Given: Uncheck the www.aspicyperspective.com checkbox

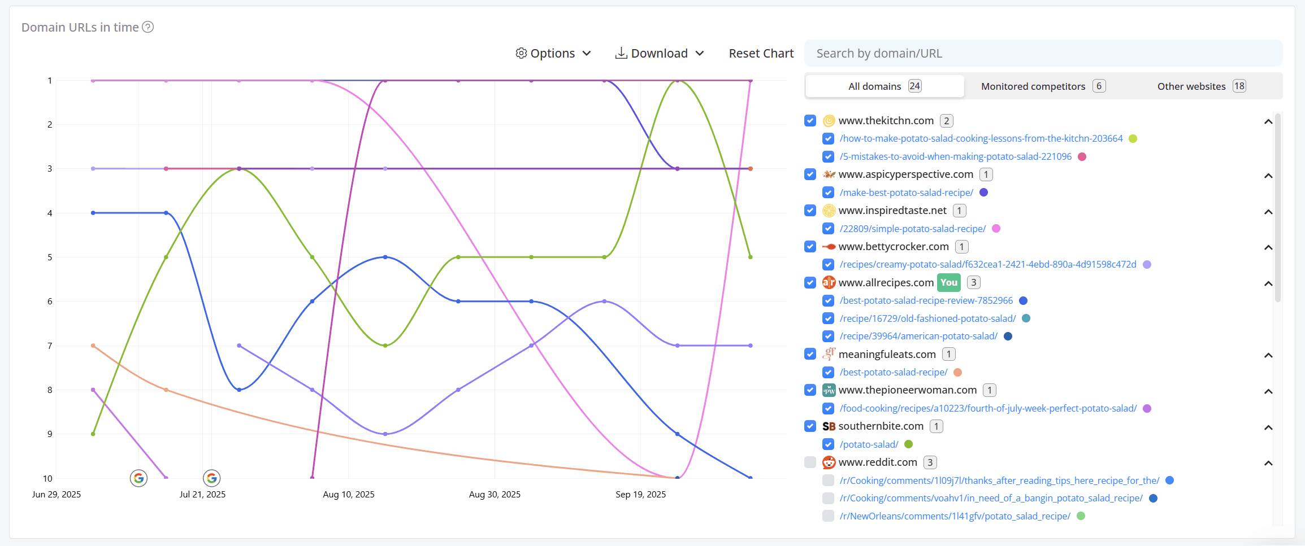Looking at the screenshot, I should pos(810,174).
